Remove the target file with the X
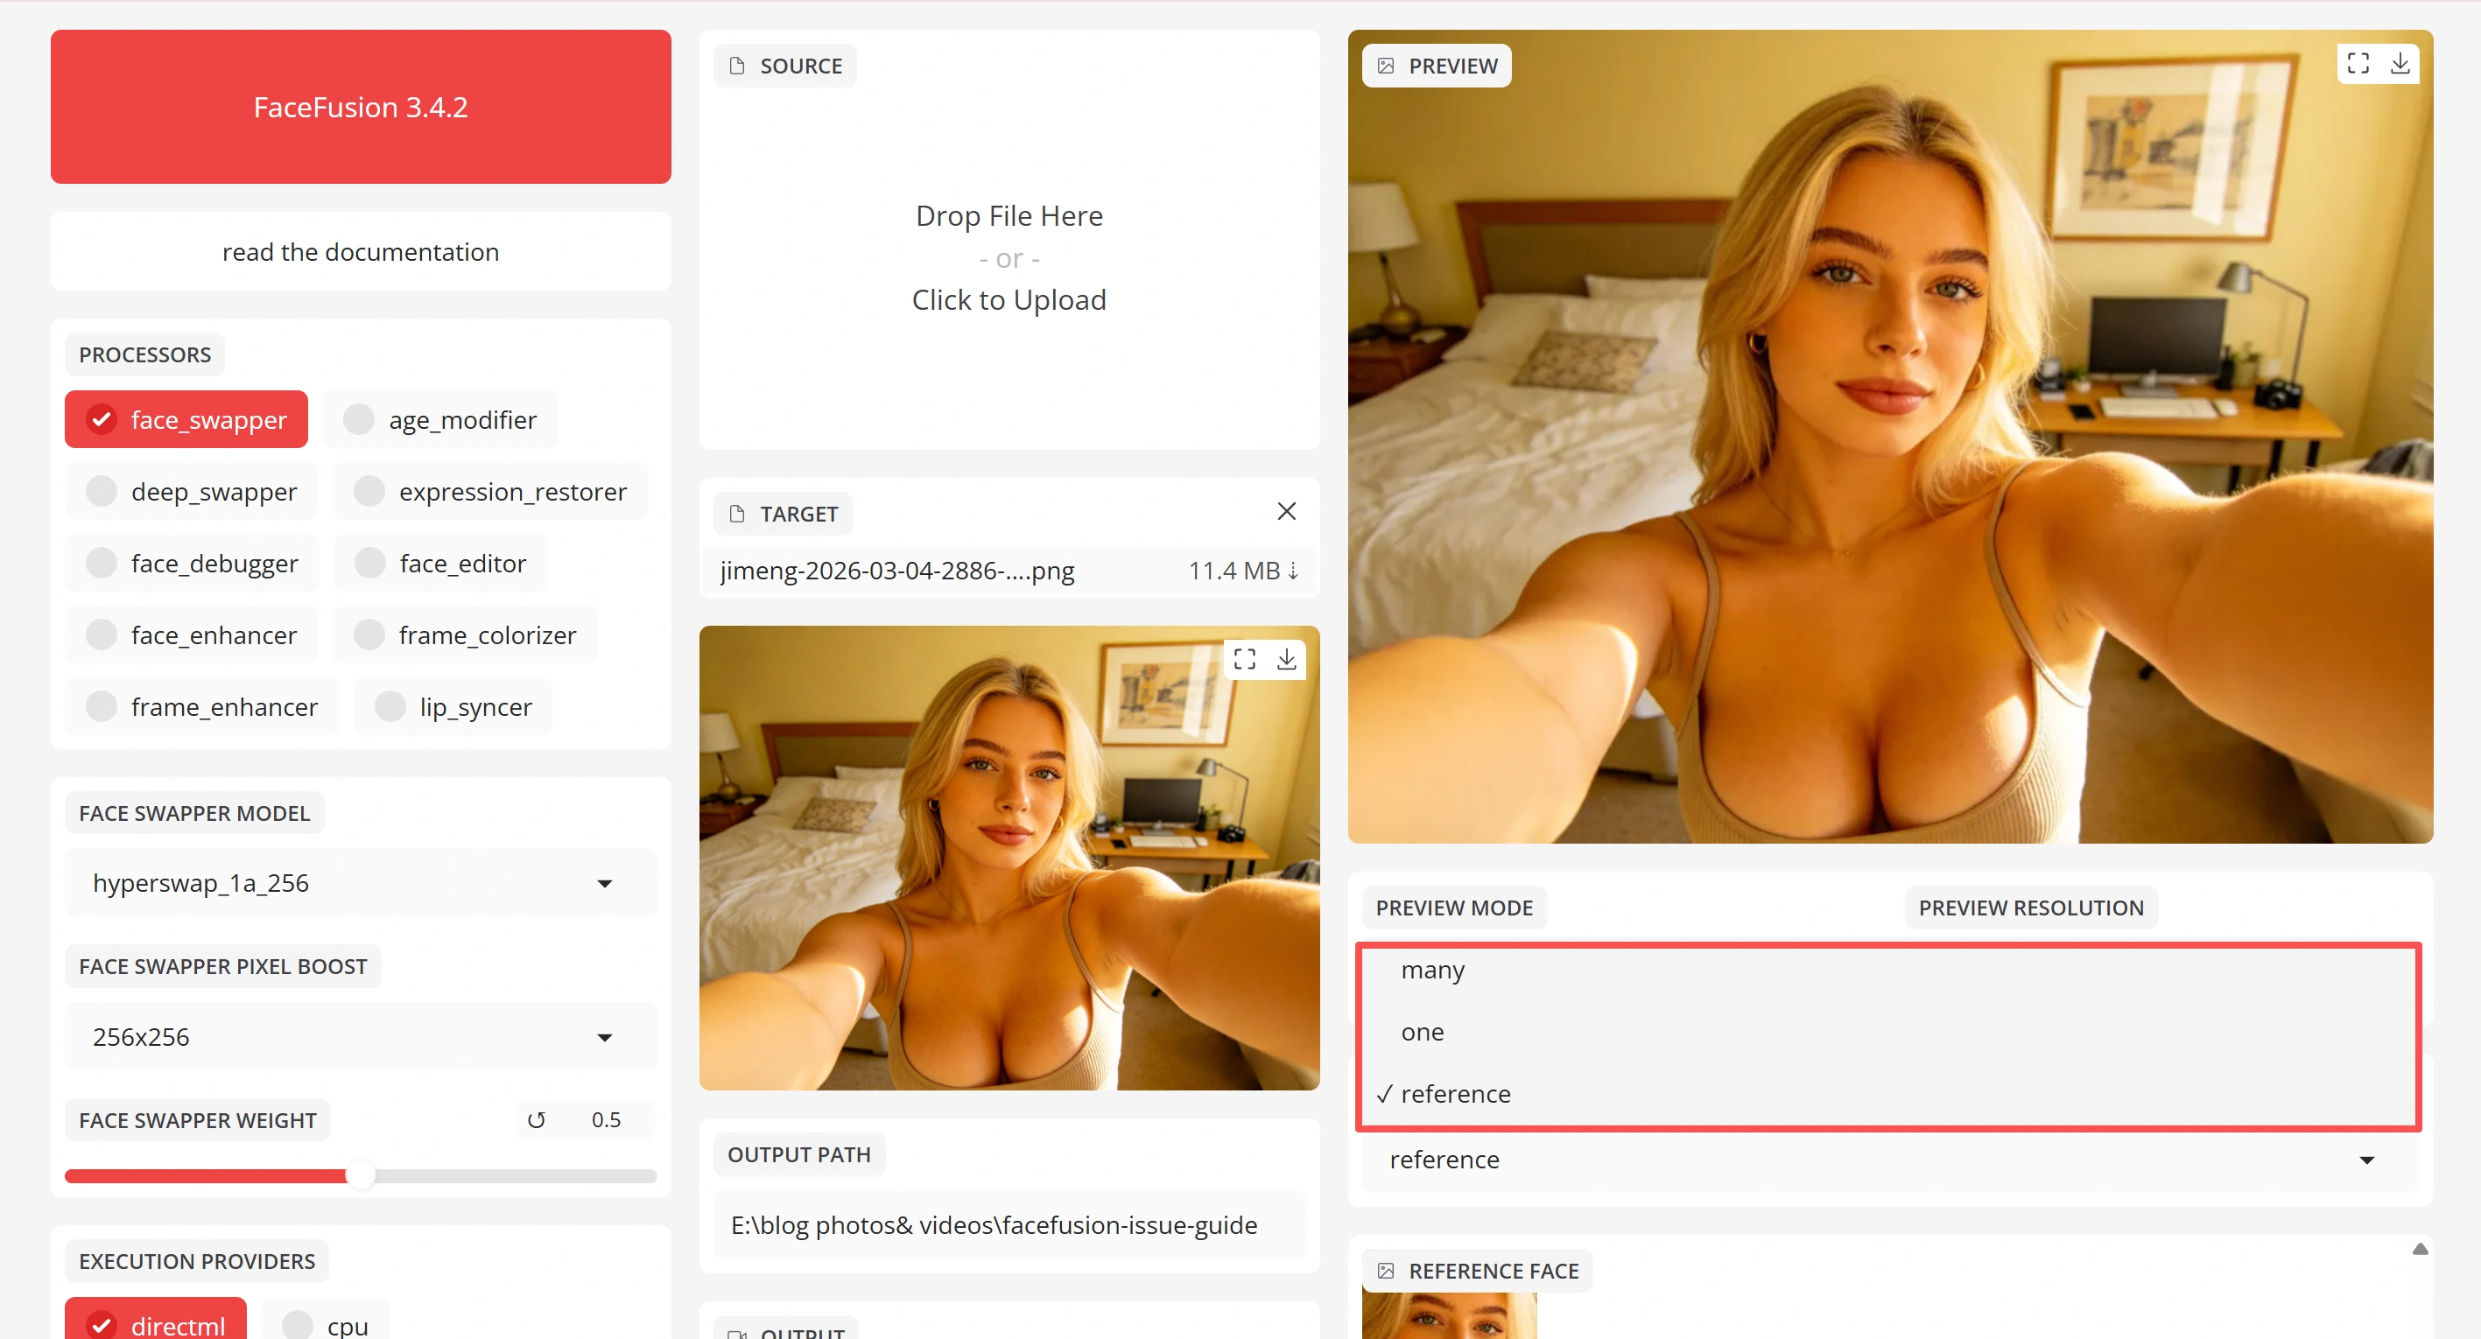The image size is (2481, 1339). pos(1287,511)
